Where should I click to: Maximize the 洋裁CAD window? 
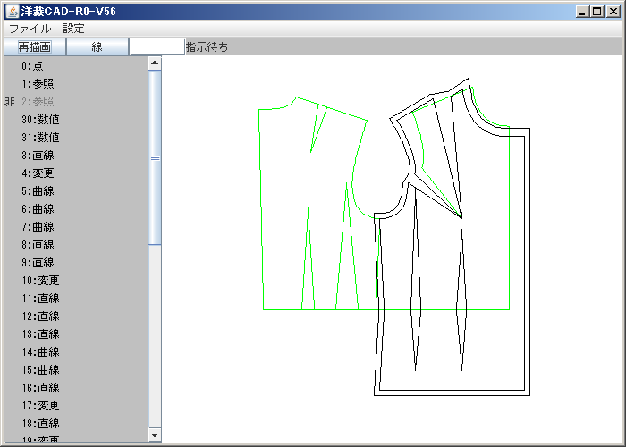pyautogui.click(x=597, y=12)
